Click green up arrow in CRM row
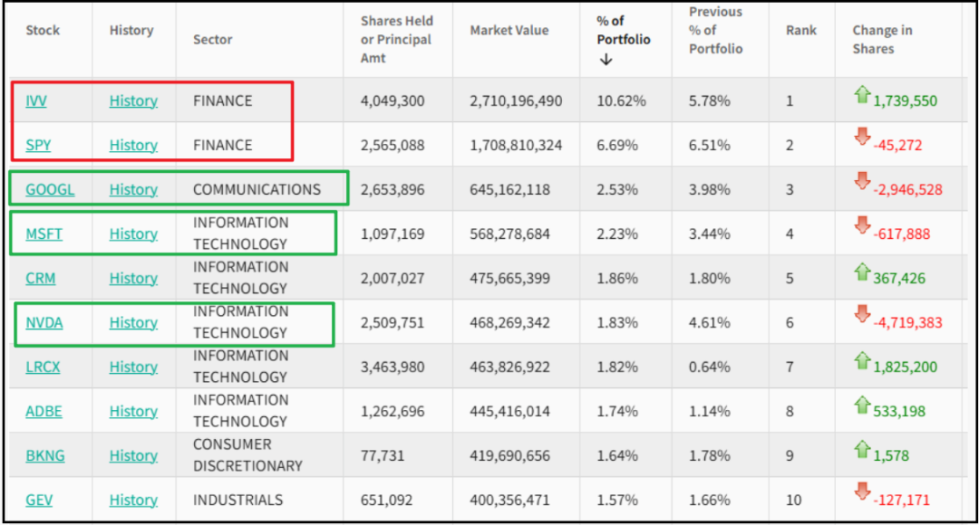The height and width of the screenshot is (525, 979). pyautogui.click(x=862, y=272)
